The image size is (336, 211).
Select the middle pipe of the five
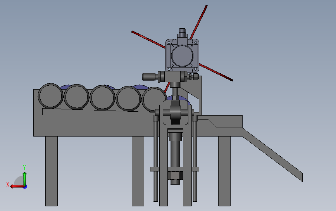(102, 98)
